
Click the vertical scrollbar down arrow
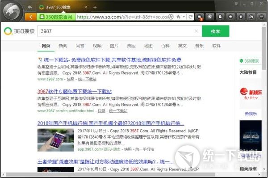pyautogui.click(x=264, y=169)
